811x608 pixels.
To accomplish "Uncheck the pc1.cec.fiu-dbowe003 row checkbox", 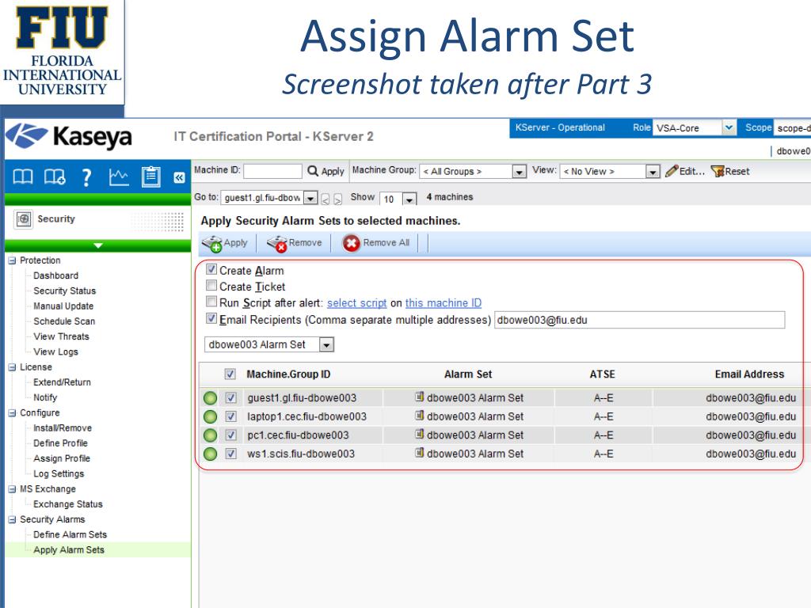I will coord(230,435).
